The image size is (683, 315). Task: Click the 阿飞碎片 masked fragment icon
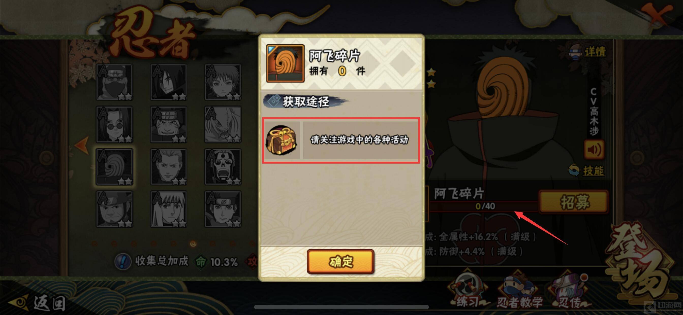click(x=285, y=63)
